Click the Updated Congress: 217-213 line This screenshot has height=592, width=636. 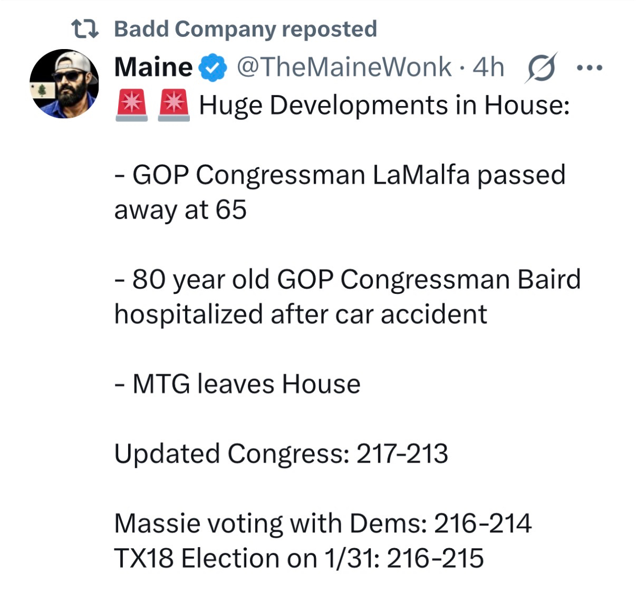click(x=281, y=454)
